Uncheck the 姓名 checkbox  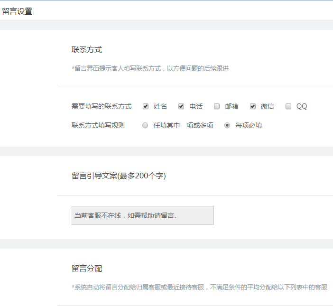pos(146,106)
